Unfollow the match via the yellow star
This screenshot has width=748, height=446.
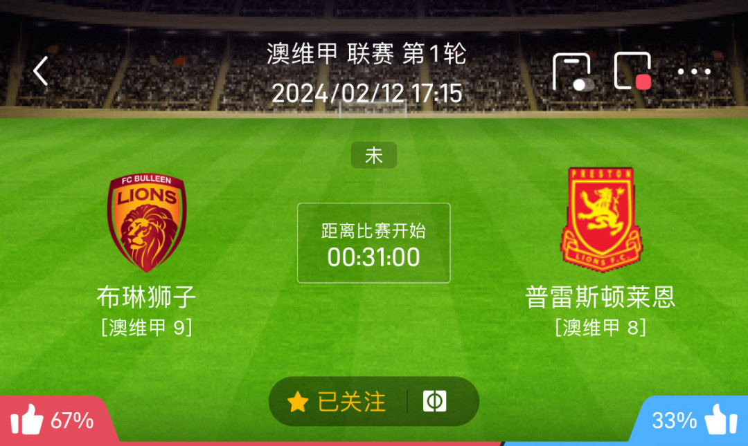point(298,402)
